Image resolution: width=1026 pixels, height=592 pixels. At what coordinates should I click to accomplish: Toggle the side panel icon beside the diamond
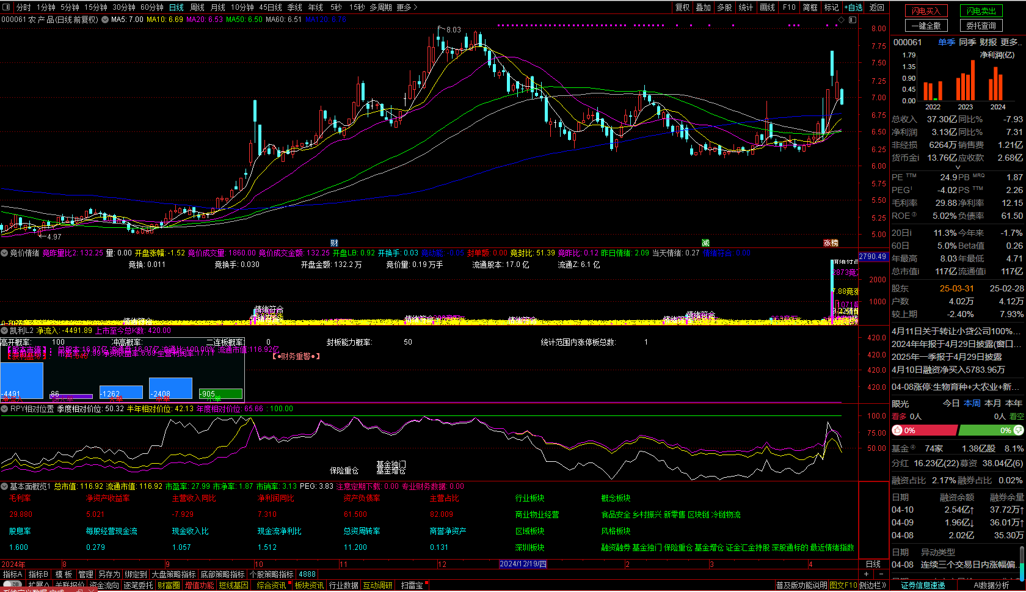click(x=853, y=20)
